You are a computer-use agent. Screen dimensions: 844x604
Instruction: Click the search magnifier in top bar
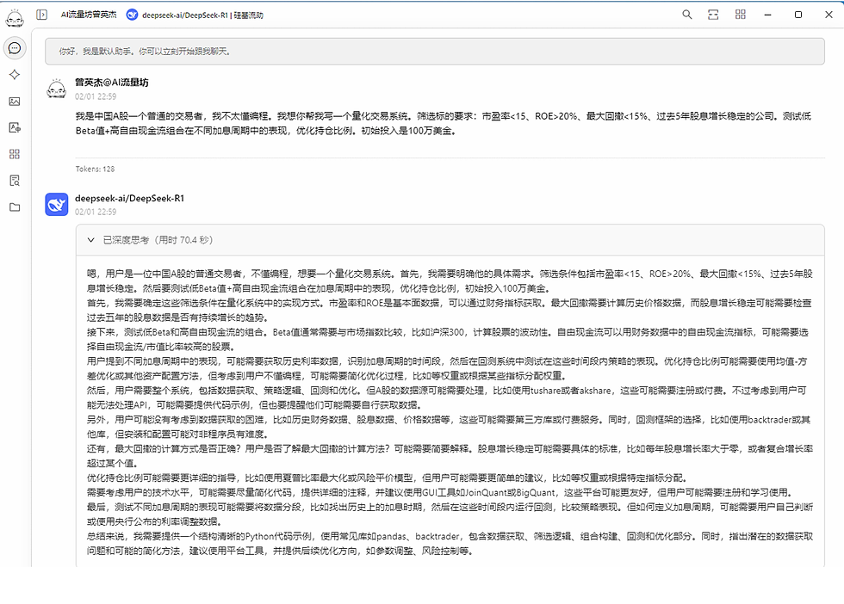[687, 15]
